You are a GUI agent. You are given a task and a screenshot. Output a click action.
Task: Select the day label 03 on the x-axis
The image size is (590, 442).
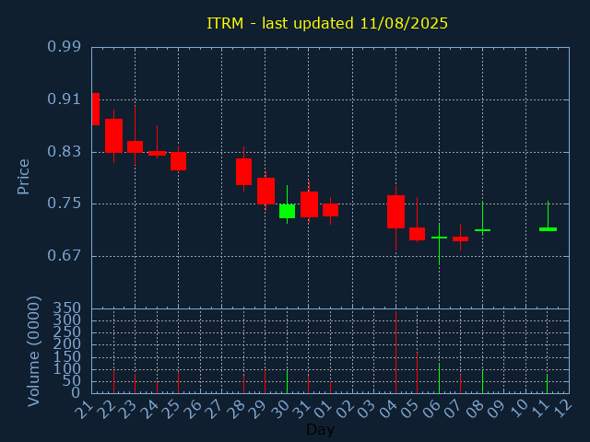[x=367, y=409]
